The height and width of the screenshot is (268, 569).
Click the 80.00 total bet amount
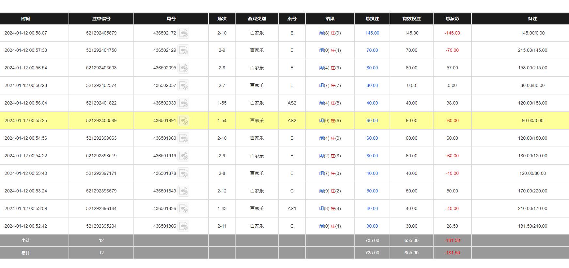372,85
